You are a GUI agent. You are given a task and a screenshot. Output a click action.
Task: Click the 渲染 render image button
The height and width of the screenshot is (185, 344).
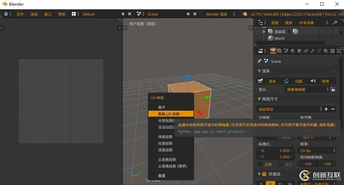coord(268,81)
